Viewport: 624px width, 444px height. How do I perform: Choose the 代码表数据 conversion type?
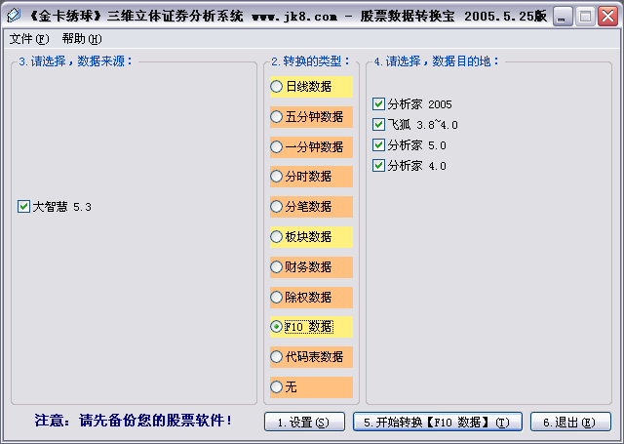click(276, 356)
